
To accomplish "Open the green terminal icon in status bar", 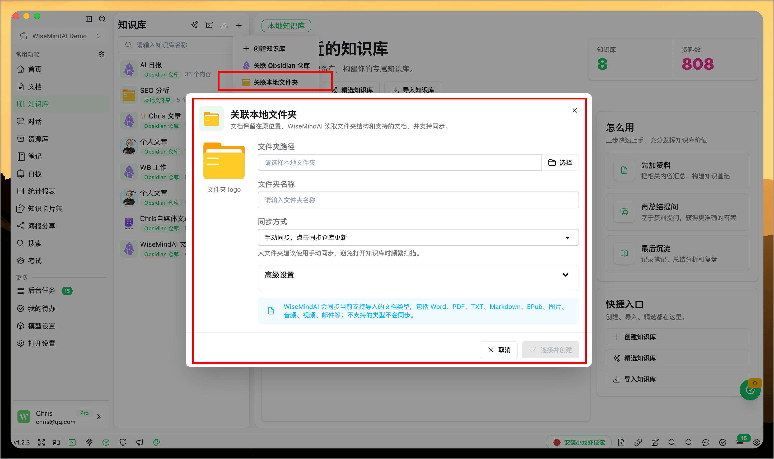I will 72,442.
